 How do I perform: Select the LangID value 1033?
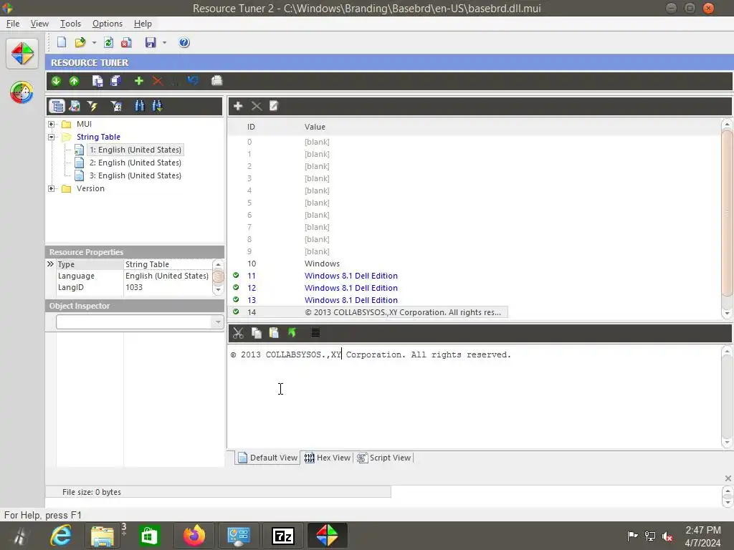[x=134, y=287]
